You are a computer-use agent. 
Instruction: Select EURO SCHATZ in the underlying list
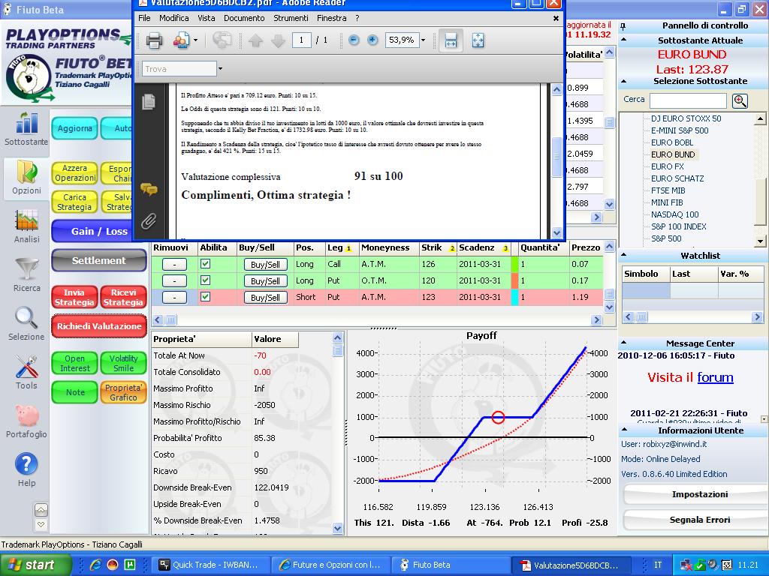pos(677,178)
